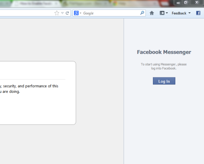Restore down the browser window
The image size is (204, 164).
click(186, 2)
